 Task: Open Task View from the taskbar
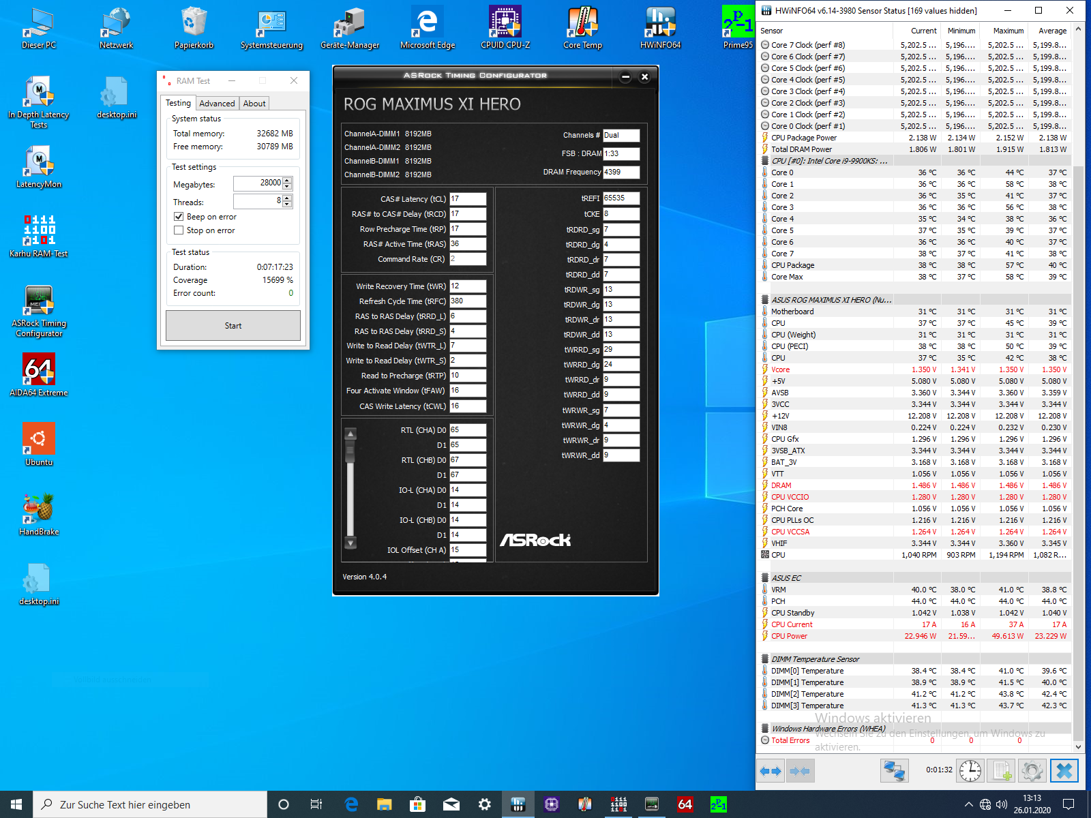pos(316,804)
